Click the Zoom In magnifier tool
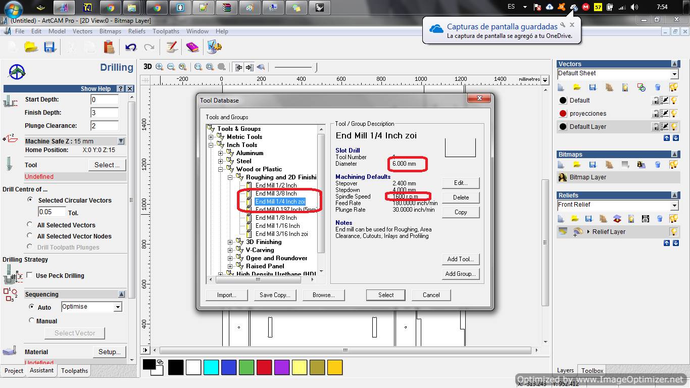Viewport: 690px width, 388px height. [x=160, y=67]
